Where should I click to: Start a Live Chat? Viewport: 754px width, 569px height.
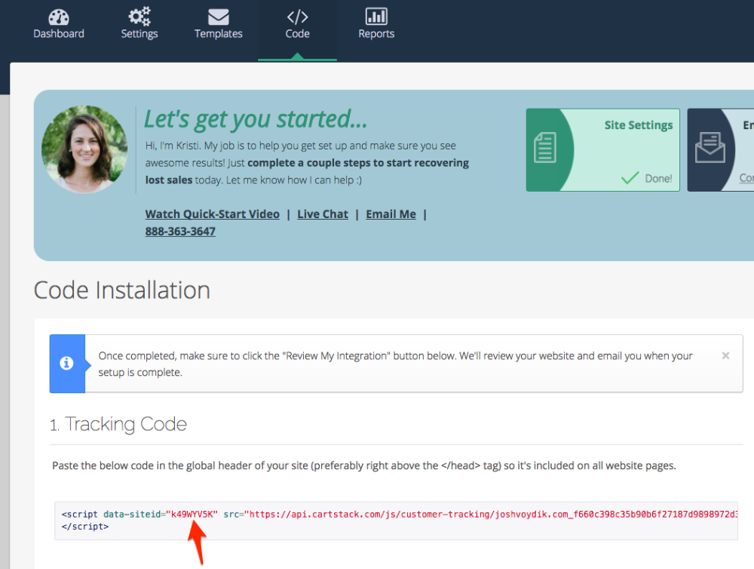(x=322, y=214)
